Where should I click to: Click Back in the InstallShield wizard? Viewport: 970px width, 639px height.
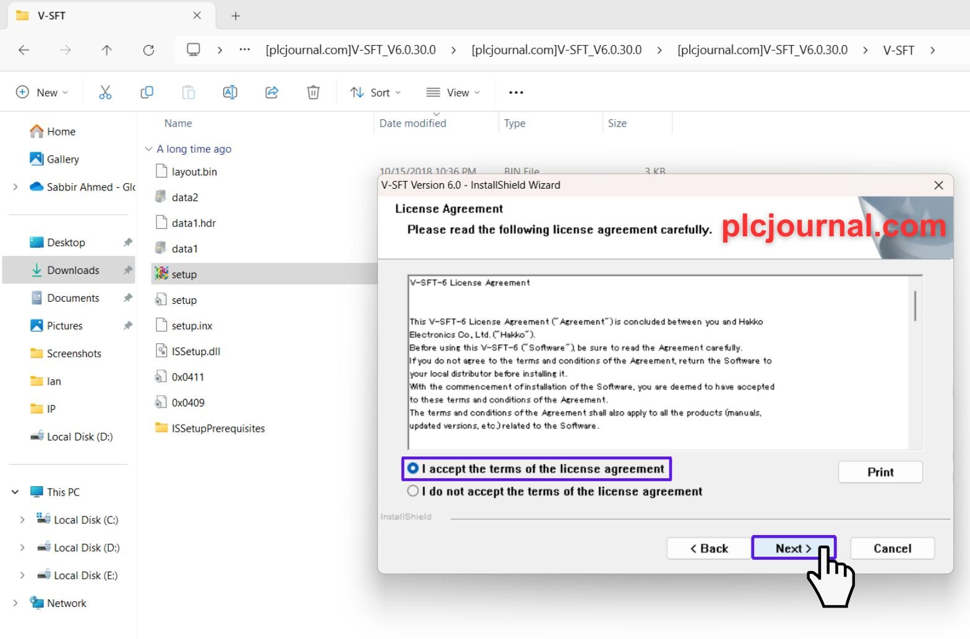coord(709,548)
